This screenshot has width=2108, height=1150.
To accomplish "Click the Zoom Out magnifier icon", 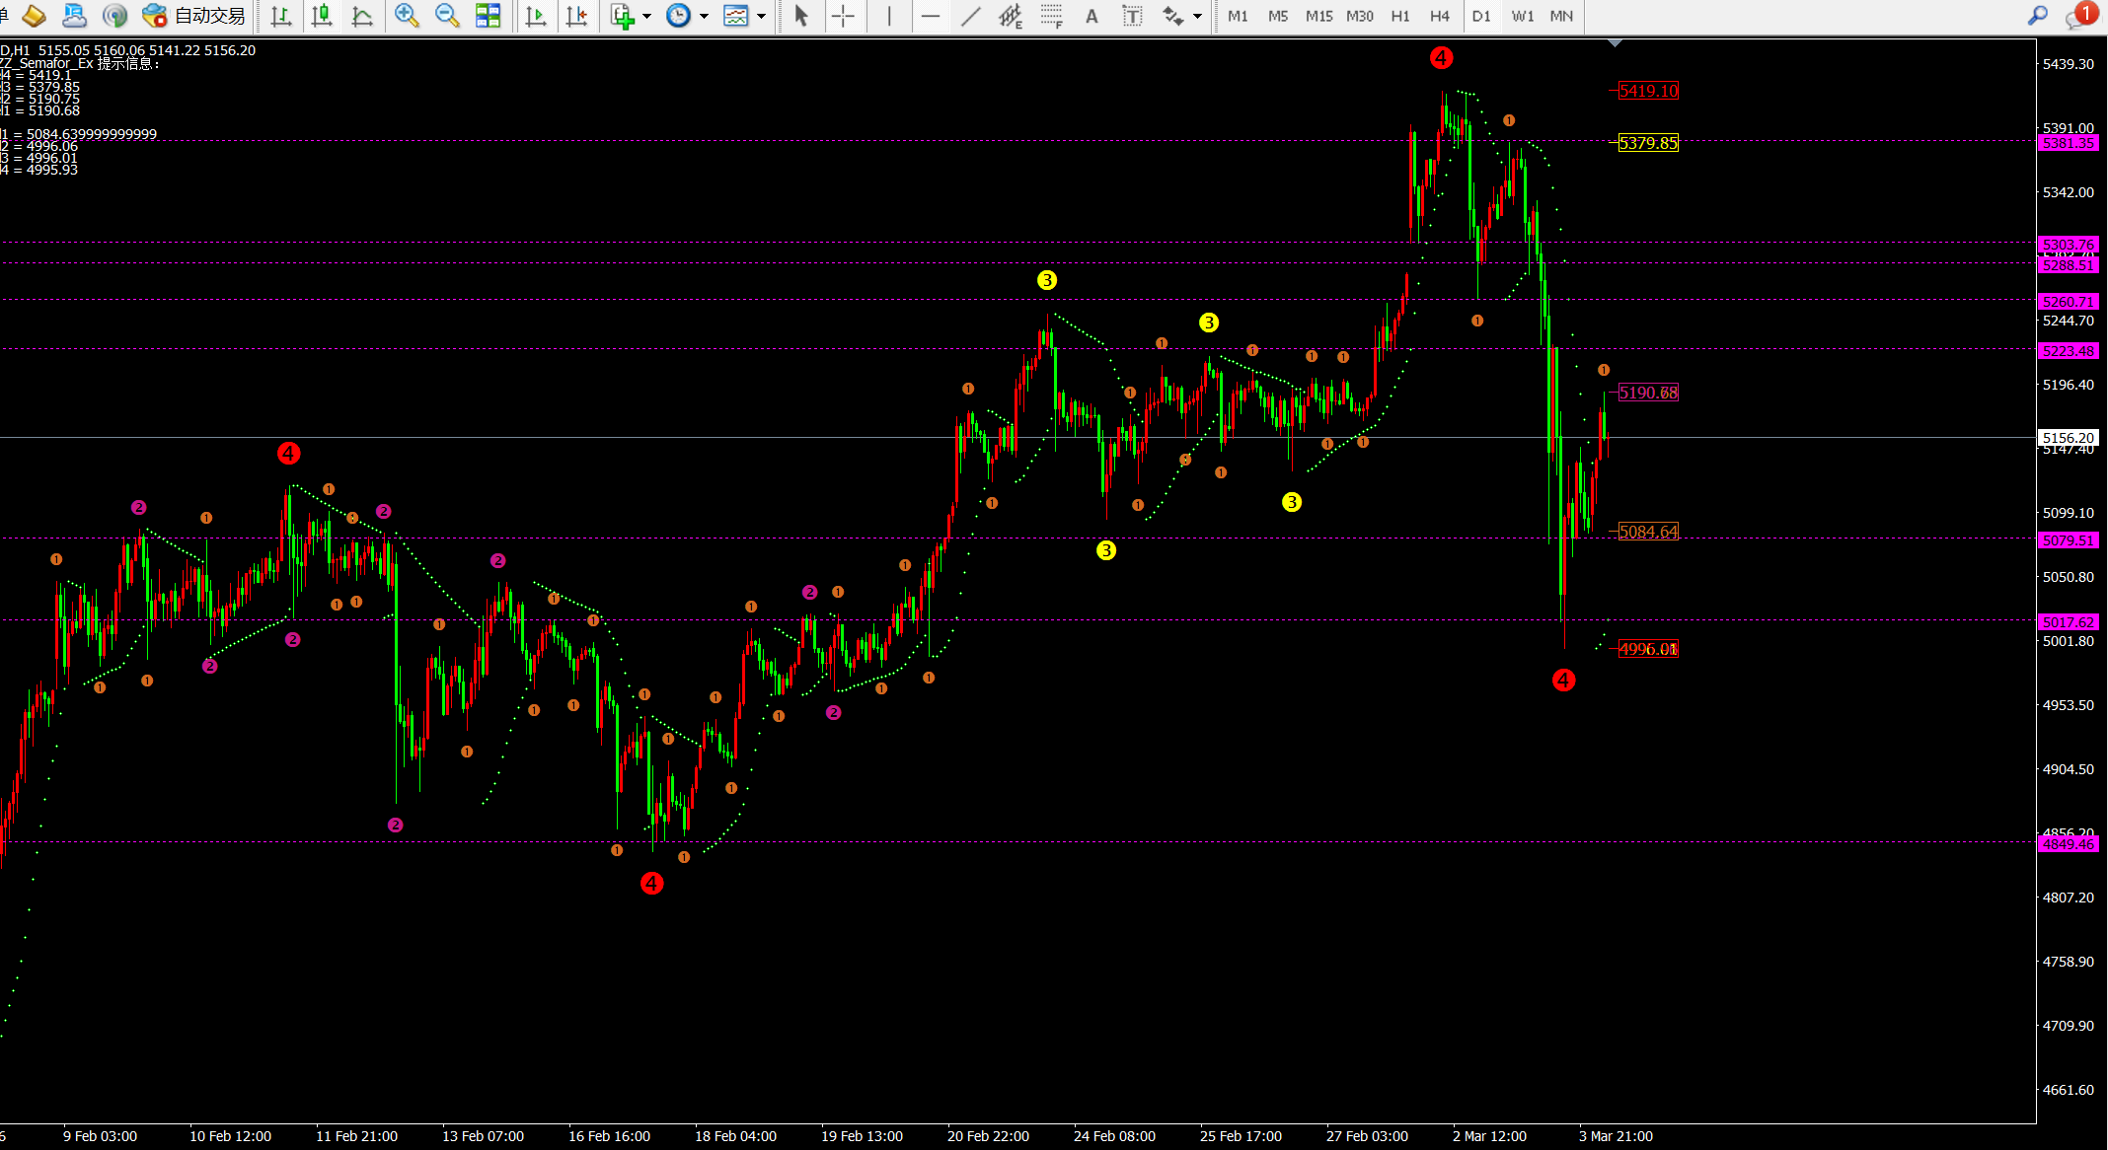I will click(x=447, y=16).
